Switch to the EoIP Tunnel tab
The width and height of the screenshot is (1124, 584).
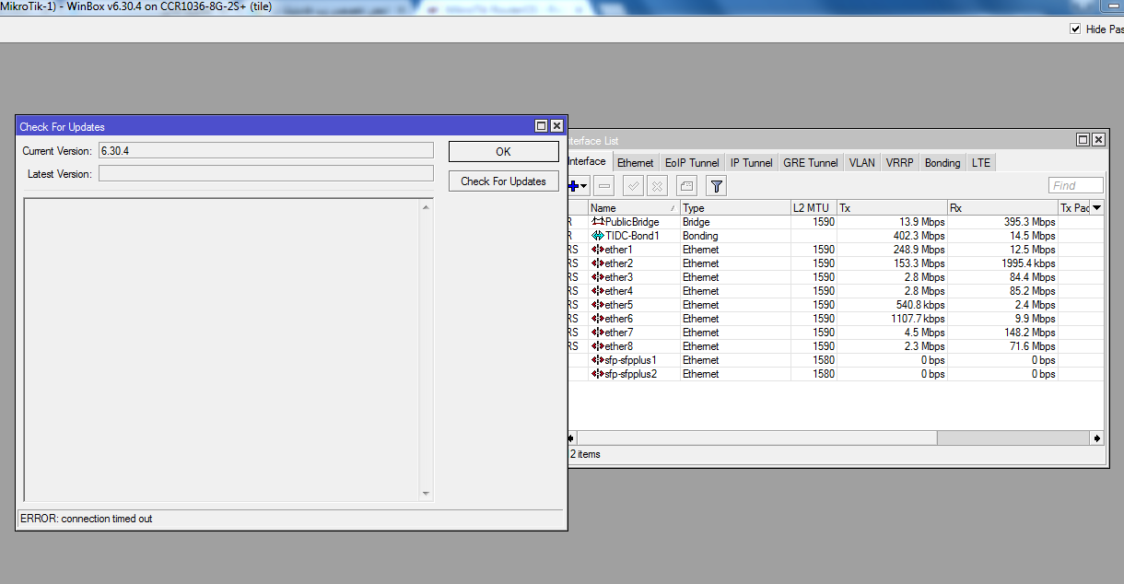pyautogui.click(x=692, y=163)
